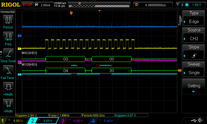Viewport: 207px width, 124px height.
Task: Click the waveform memory overview bar
Action: 99,5
